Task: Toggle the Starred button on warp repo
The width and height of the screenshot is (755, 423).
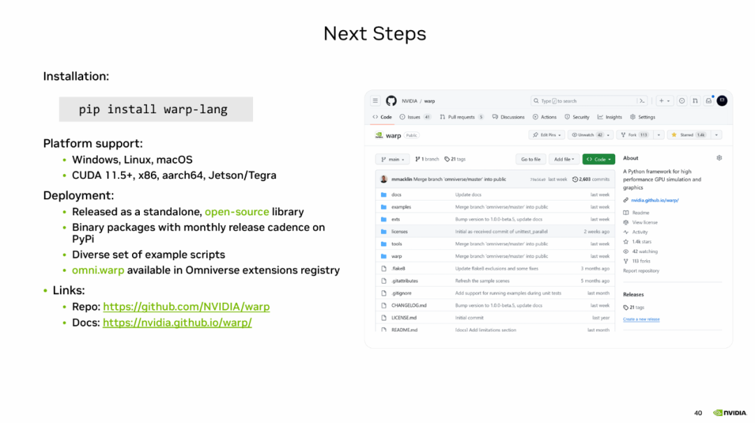Action: (689, 135)
